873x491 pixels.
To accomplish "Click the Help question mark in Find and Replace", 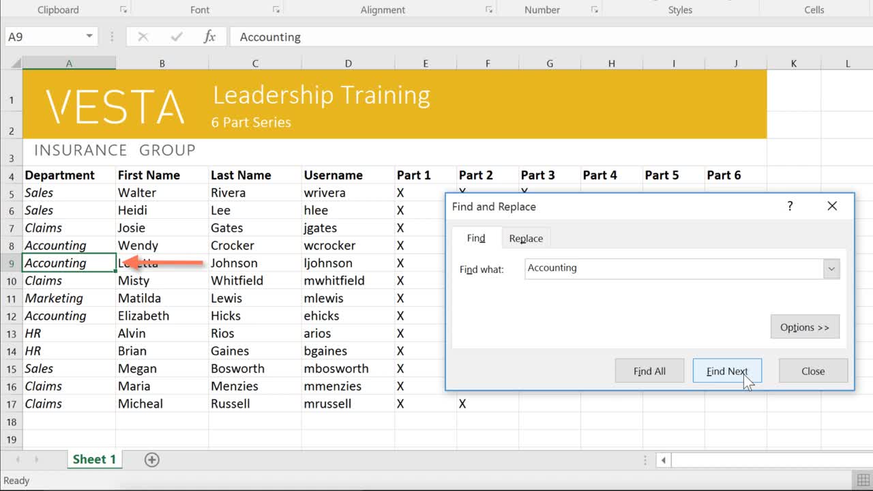I will pyautogui.click(x=790, y=206).
